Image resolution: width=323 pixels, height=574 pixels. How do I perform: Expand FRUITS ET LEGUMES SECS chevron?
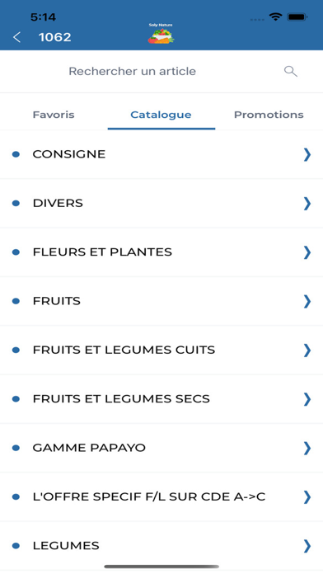tap(307, 398)
